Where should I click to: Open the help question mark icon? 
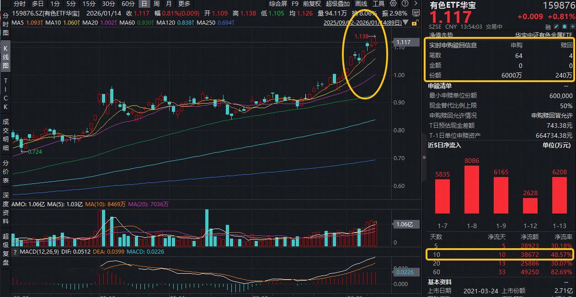click(405, 3)
